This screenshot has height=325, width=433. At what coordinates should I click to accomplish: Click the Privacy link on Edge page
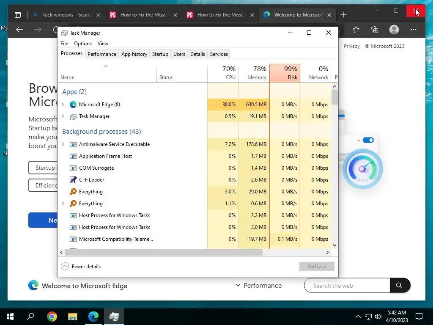tap(352, 47)
